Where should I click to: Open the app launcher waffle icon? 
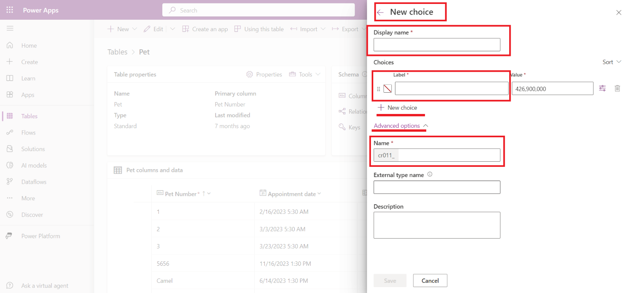coord(10,10)
